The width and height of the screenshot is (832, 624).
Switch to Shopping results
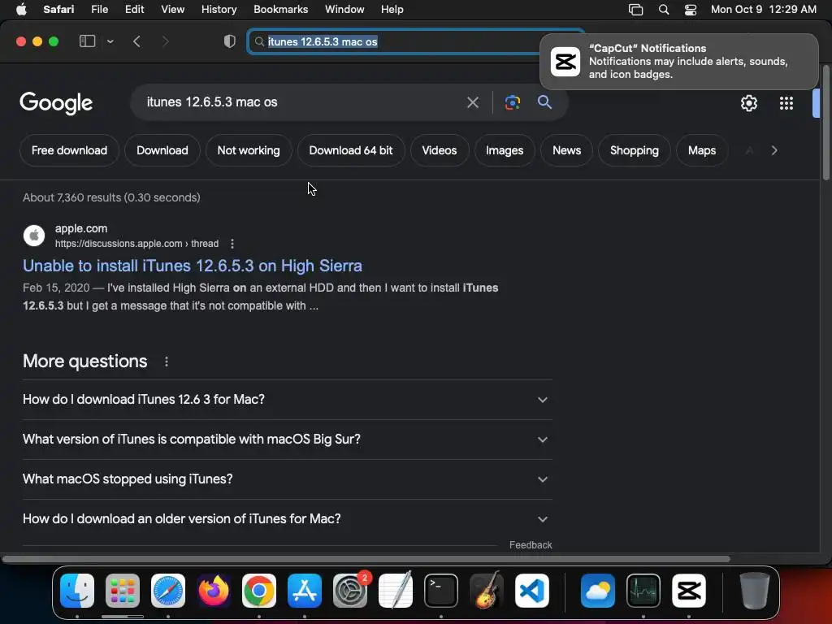(634, 150)
